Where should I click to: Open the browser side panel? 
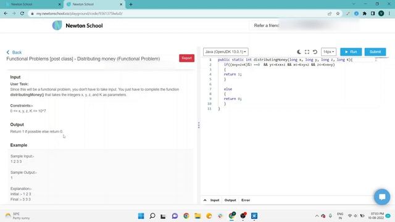[x=373, y=14]
